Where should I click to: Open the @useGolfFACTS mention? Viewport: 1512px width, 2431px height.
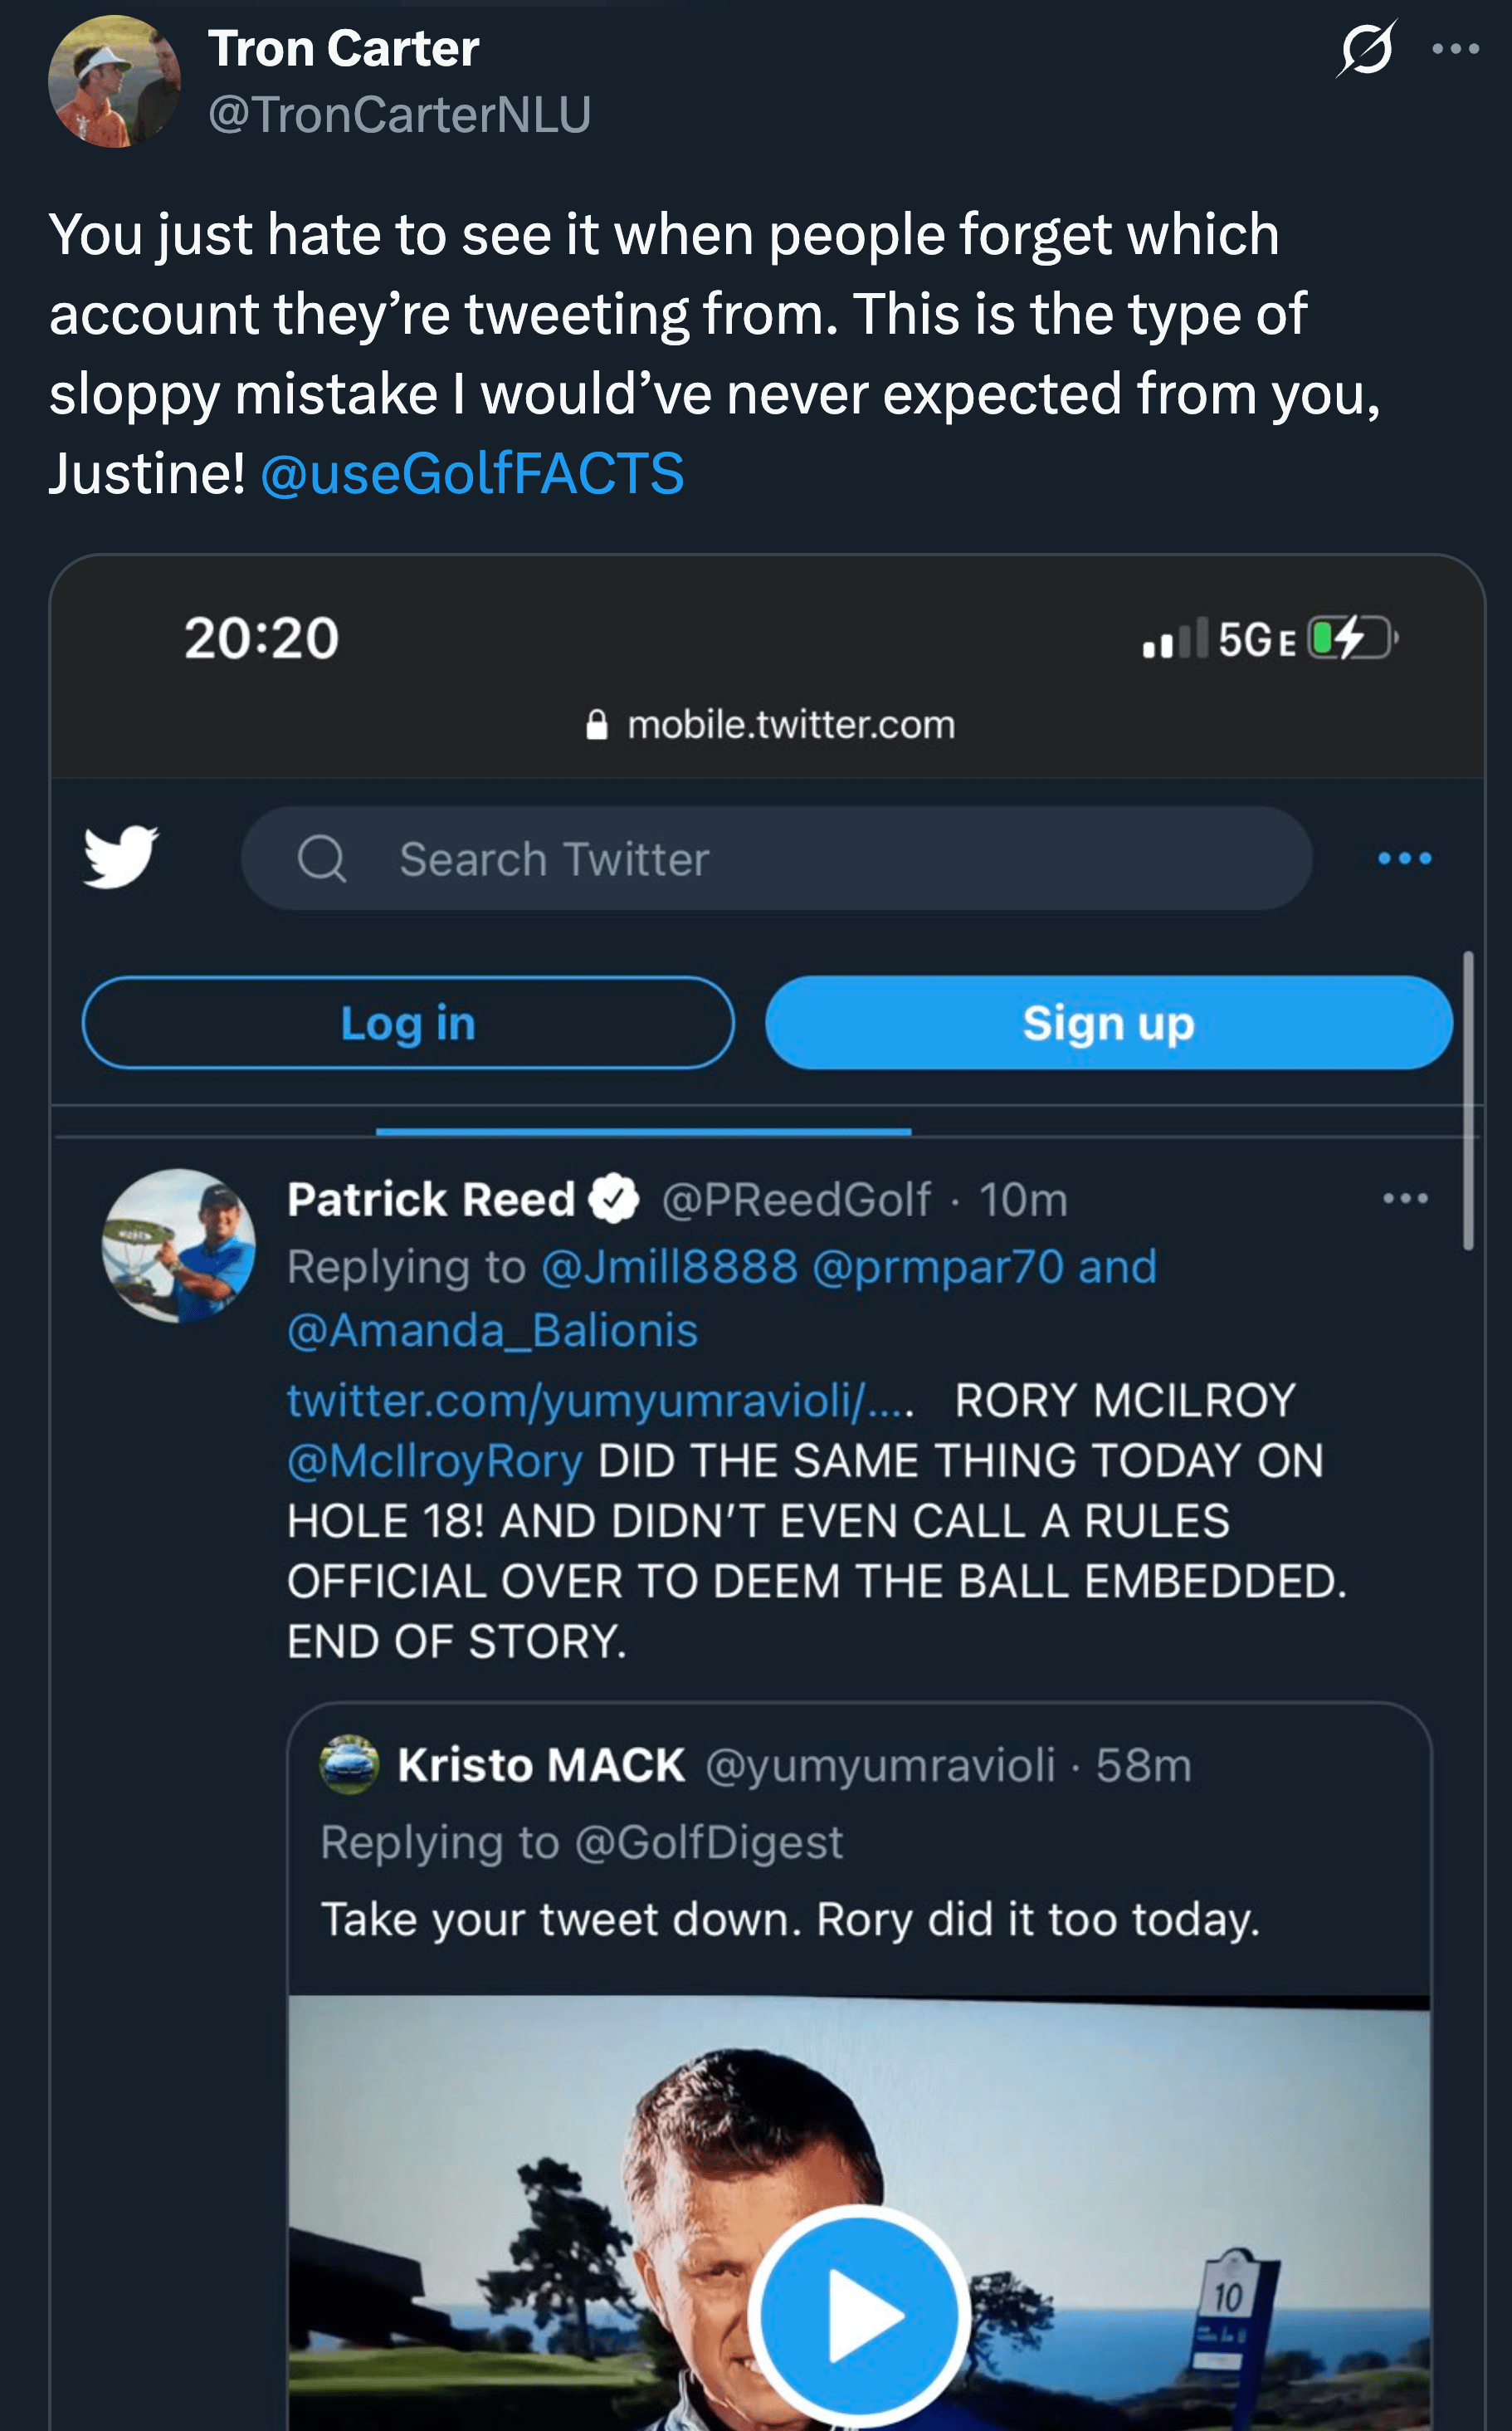[472, 473]
